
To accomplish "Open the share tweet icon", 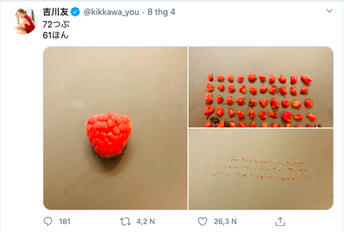I will pos(279,222).
